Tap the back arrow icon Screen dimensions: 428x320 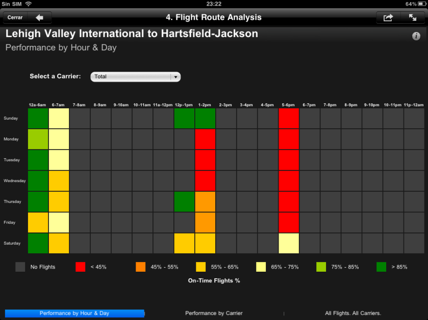tap(40, 18)
